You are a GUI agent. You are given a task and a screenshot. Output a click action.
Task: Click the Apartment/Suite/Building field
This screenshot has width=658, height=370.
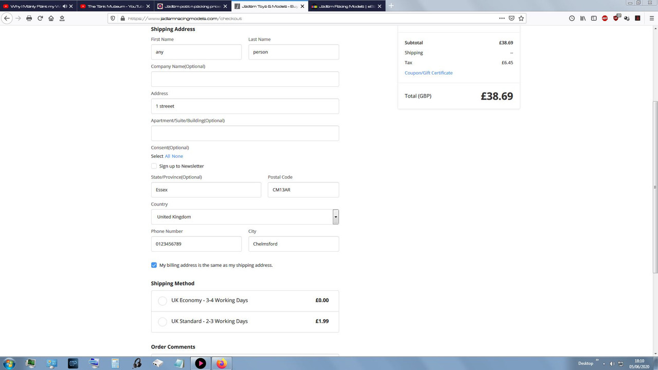(x=245, y=133)
